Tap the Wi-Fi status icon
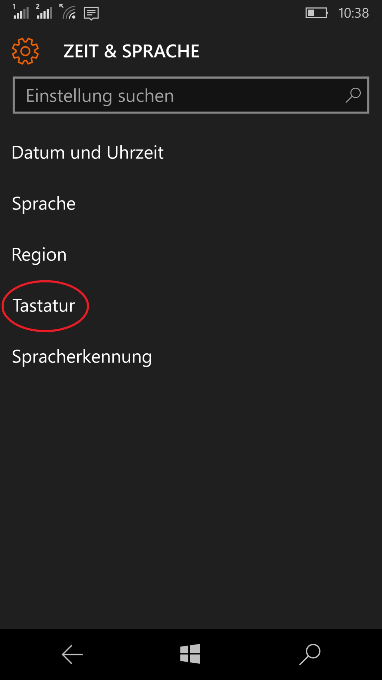 68,12
